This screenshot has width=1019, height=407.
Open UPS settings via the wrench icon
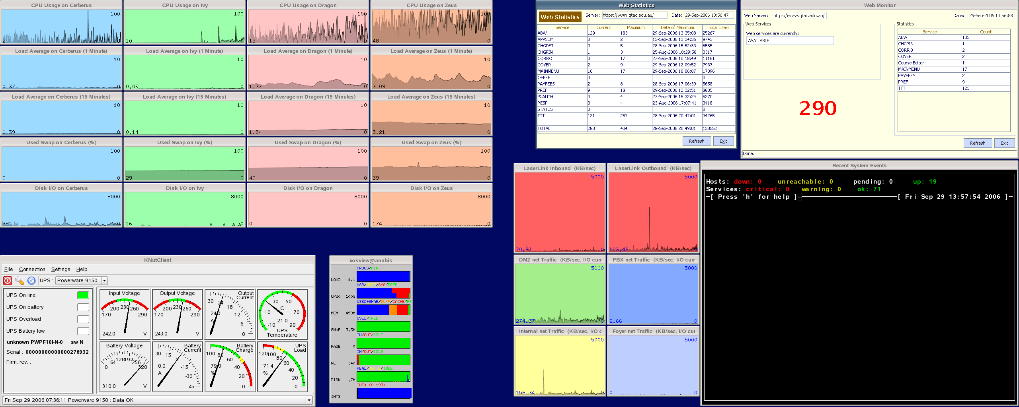20,281
